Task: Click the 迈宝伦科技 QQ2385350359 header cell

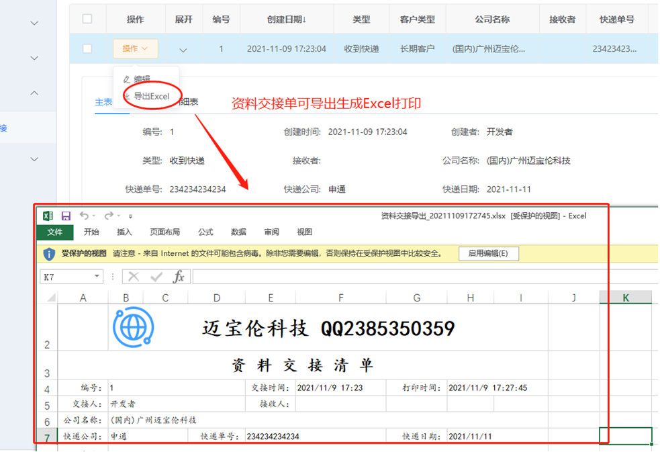Action: 328,328
